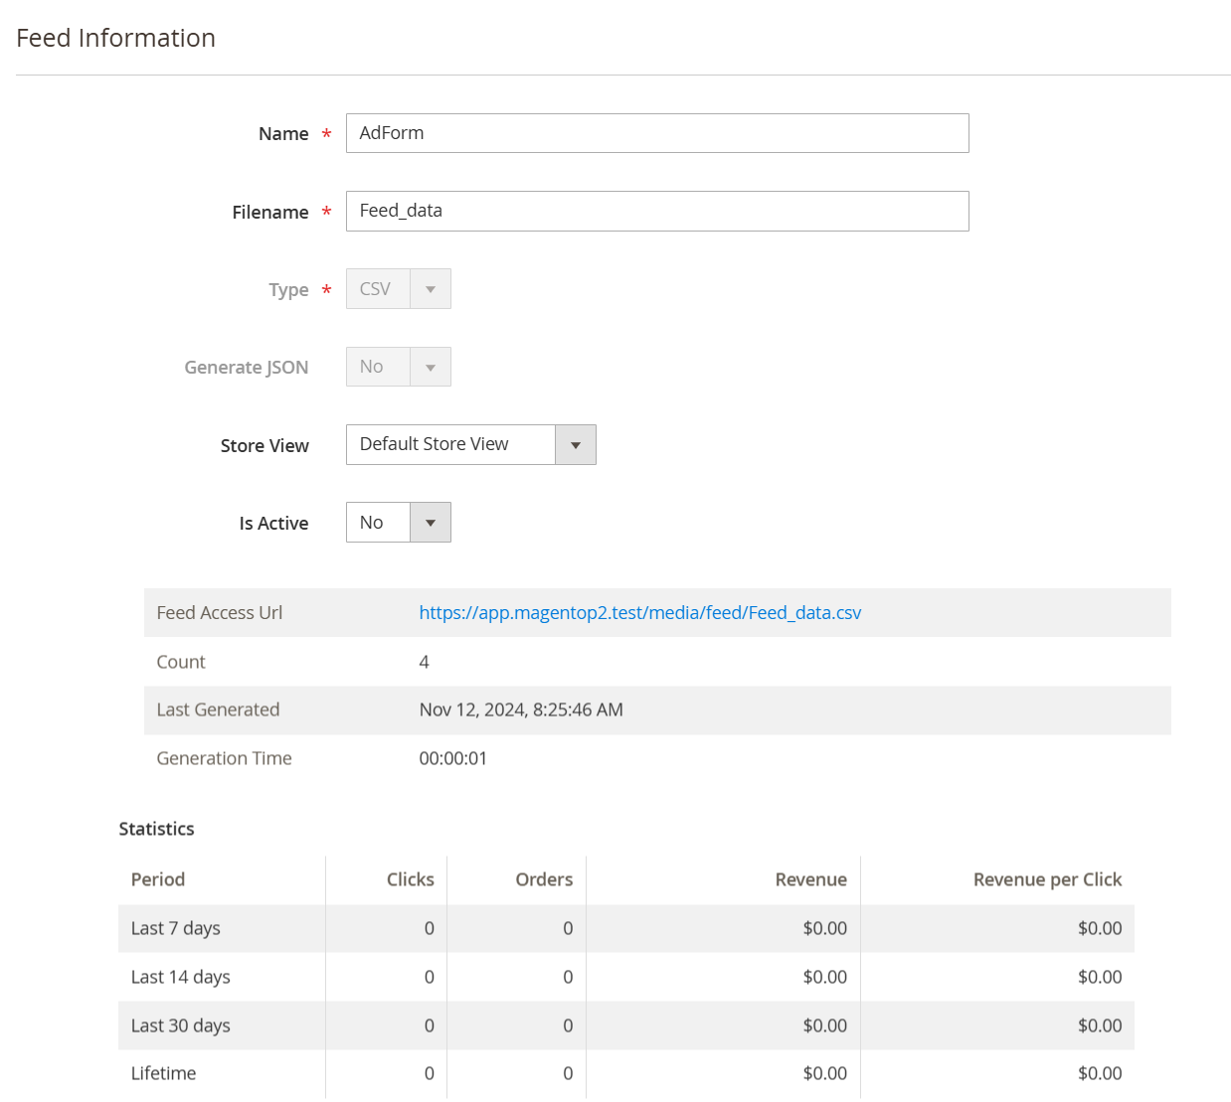Image resolution: width=1231 pixels, height=1102 pixels.
Task: Select the Revenue column header
Action: pyautogui.click(x=810, y=879)
